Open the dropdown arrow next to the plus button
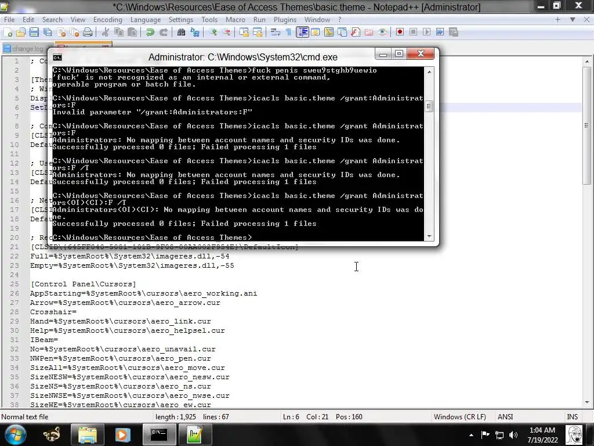594x446 pixels. point(573,19)
